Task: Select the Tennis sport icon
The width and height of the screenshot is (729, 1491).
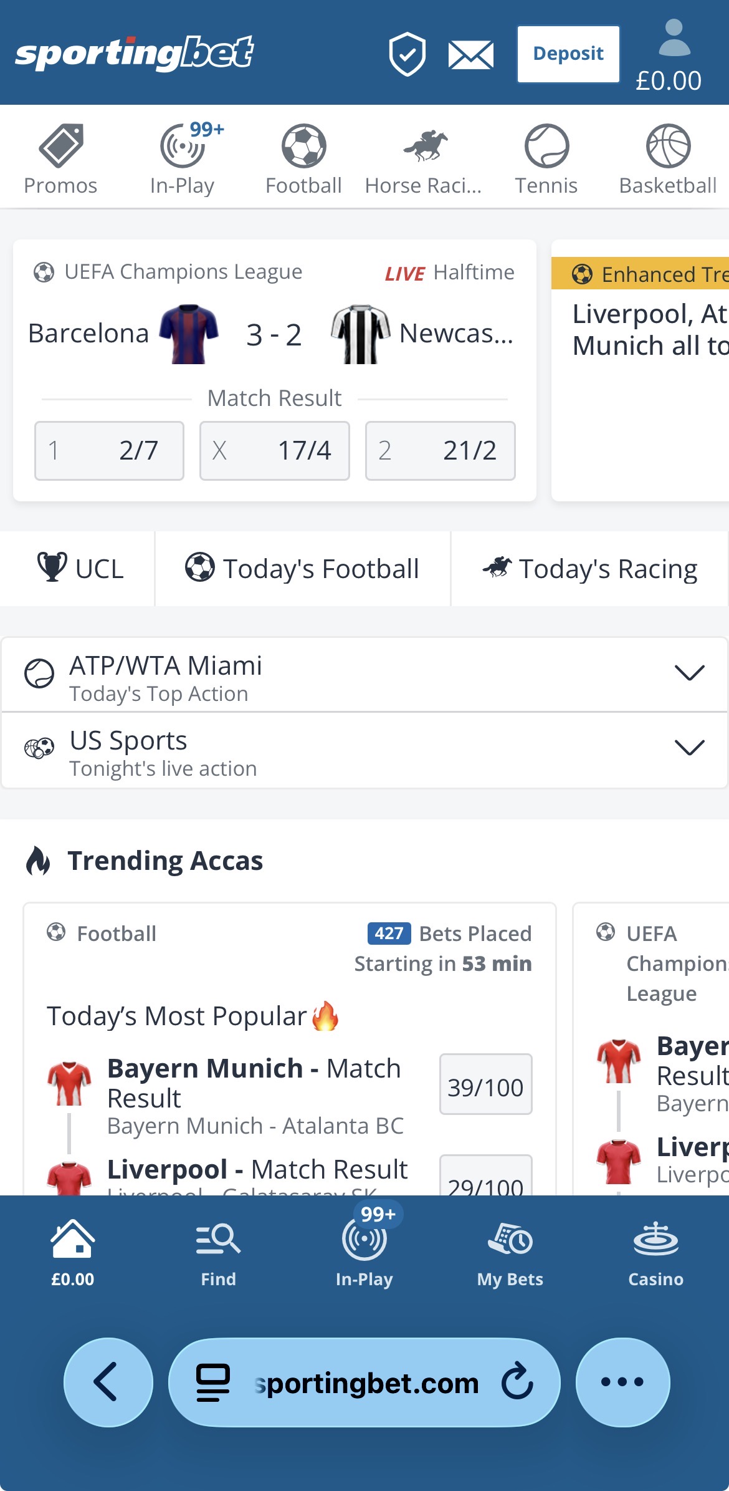Action: [x=546, y=156]
